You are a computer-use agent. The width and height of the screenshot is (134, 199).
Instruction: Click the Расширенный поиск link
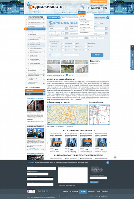pos(100,18)
